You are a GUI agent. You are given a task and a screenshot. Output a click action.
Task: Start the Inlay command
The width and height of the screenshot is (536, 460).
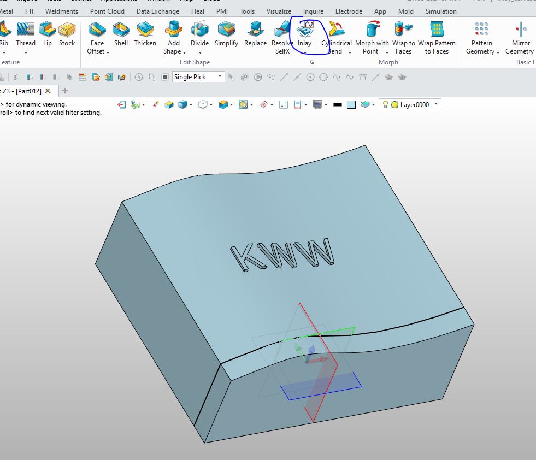(x=304, y=33)
